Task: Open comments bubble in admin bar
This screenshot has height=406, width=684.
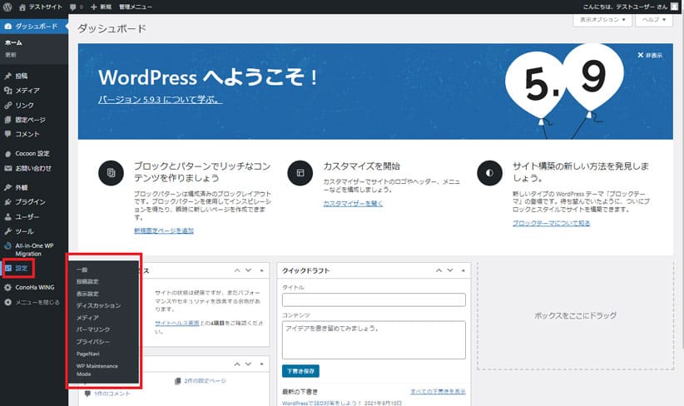Action: (x=76, y=7)
